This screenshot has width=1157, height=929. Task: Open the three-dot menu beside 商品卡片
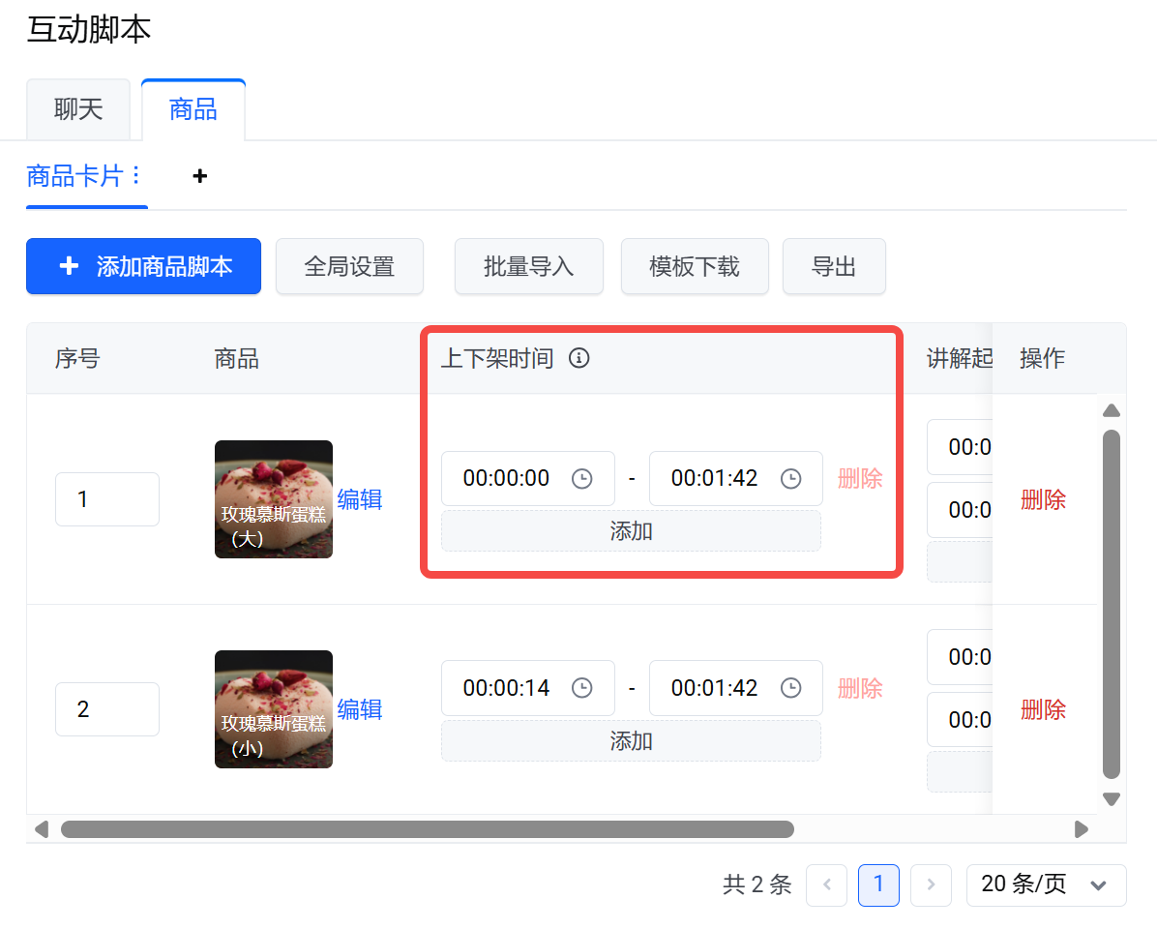tap(135, 175)
